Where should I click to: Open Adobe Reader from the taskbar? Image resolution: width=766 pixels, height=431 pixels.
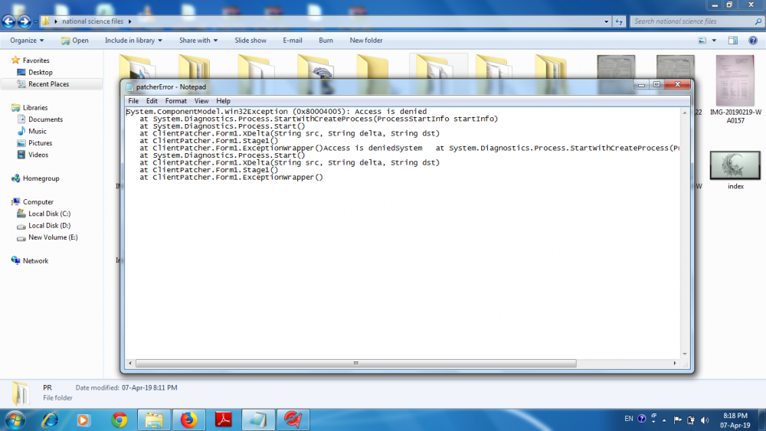(x=223, y=420)
